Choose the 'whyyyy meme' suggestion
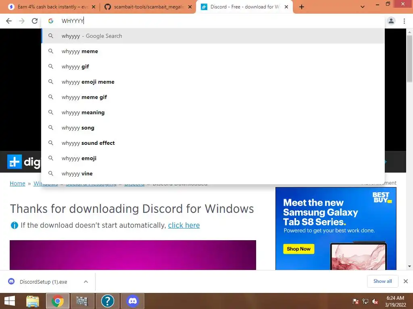The image size is (413, 309). pyautogui.click(x=213, y=51)
